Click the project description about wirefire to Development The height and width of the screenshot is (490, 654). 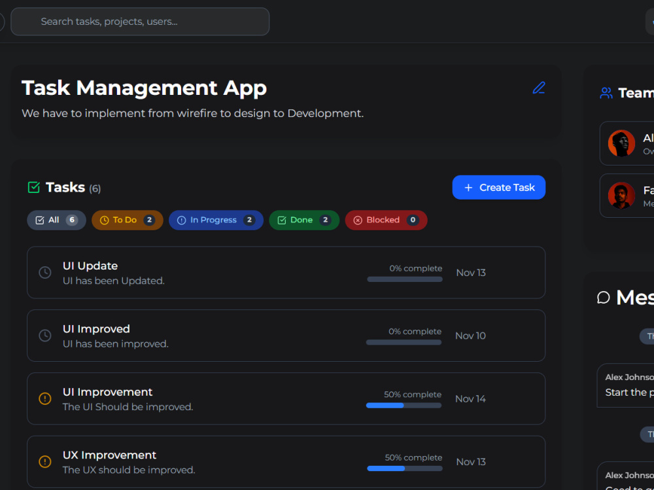coord(193,114)
